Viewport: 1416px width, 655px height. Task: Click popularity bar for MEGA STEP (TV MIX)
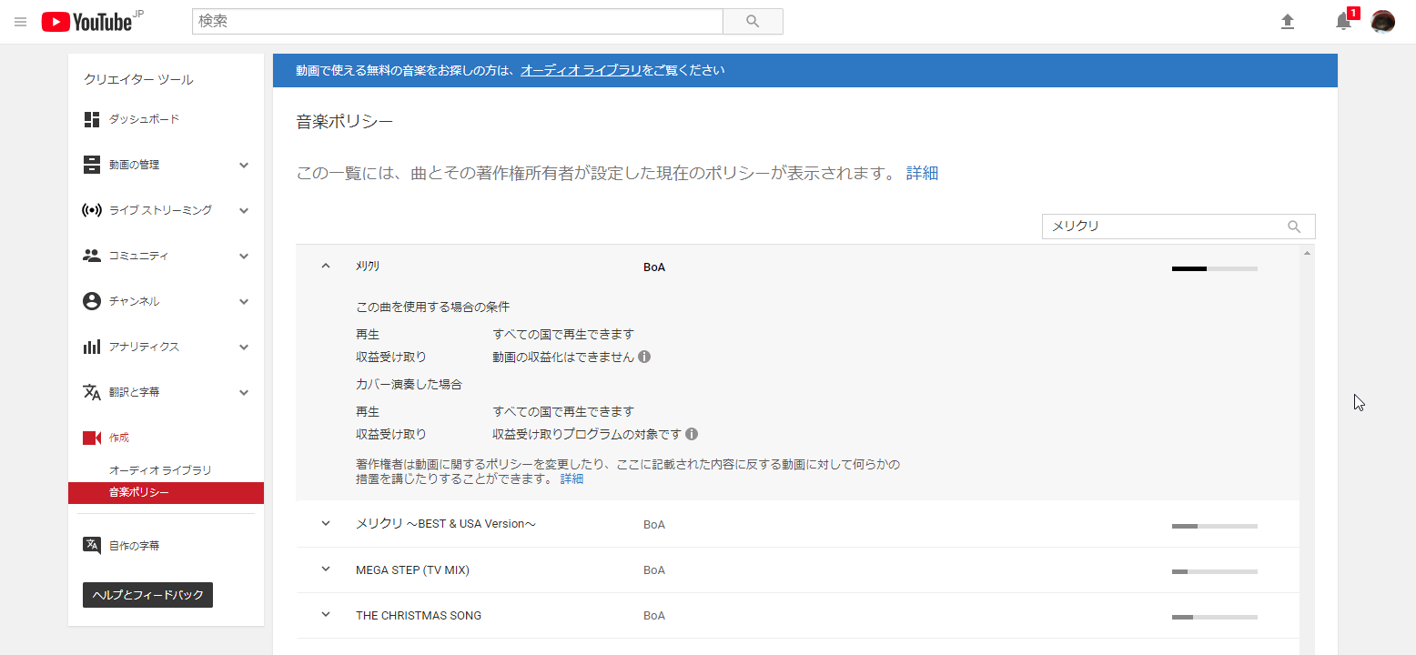click(1214, 571)
